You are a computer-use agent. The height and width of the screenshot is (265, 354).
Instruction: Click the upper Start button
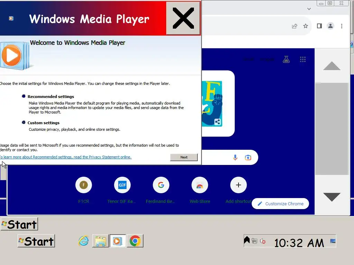[19, 224]
